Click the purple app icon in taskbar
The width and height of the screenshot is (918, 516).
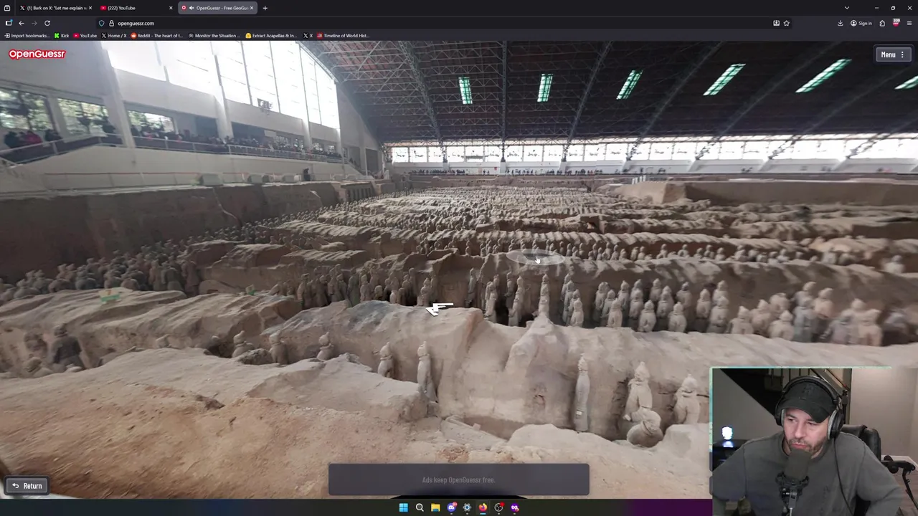(x=514, y=507)
